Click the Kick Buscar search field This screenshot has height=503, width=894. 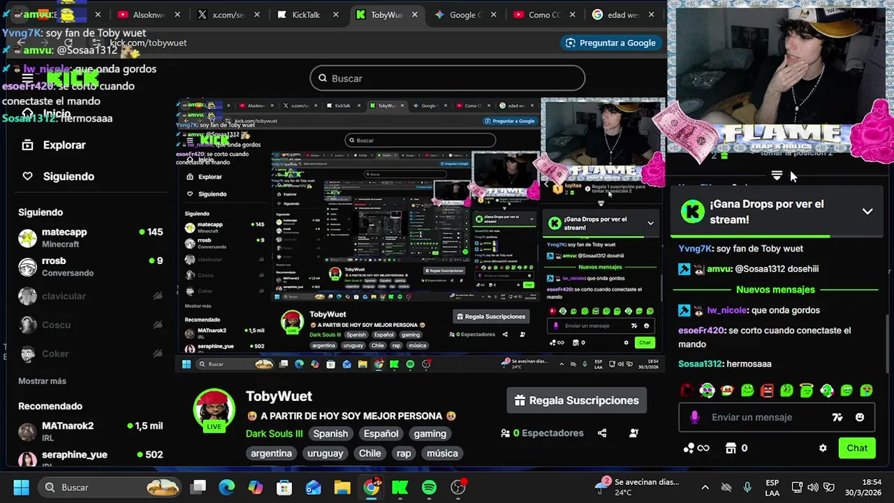tap(447, 78)
